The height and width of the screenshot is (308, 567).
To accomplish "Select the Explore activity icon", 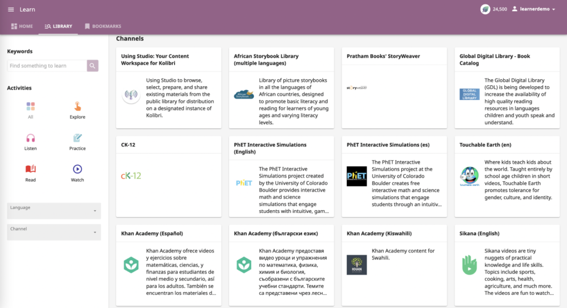I will (x=78, y=106).
